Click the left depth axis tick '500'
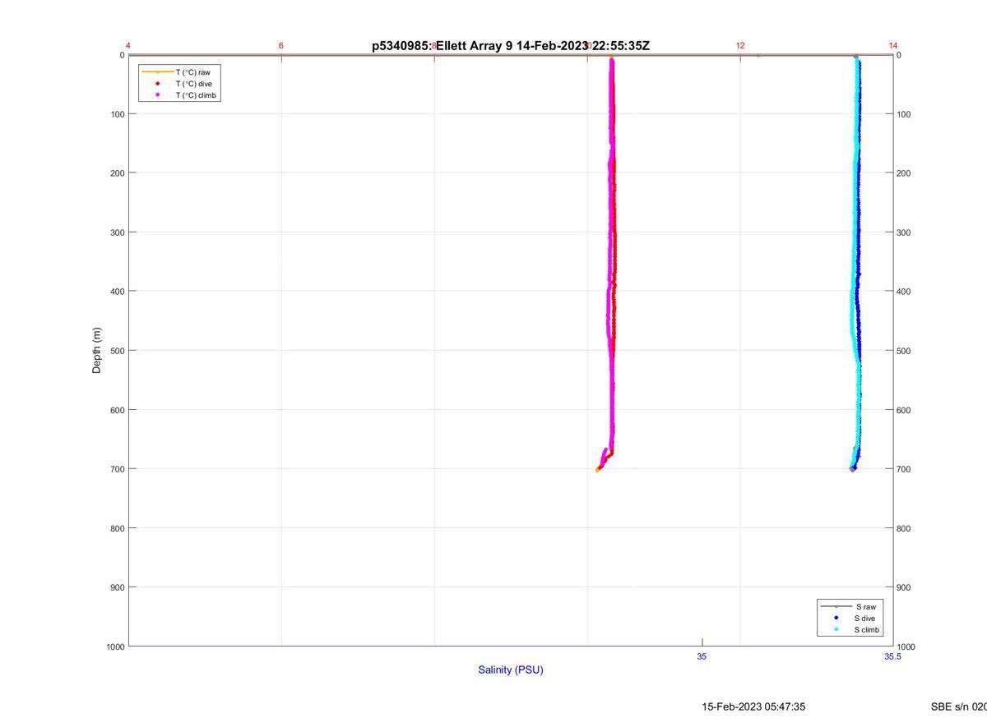The image size is (987, 727). click(x=118, y=351)
